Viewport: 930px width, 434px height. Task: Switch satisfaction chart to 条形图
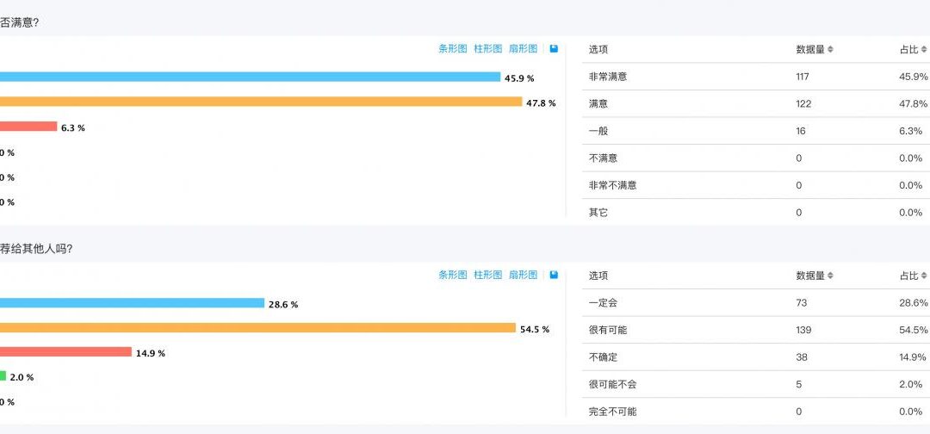pyautogui.click(x=453, y=48)
